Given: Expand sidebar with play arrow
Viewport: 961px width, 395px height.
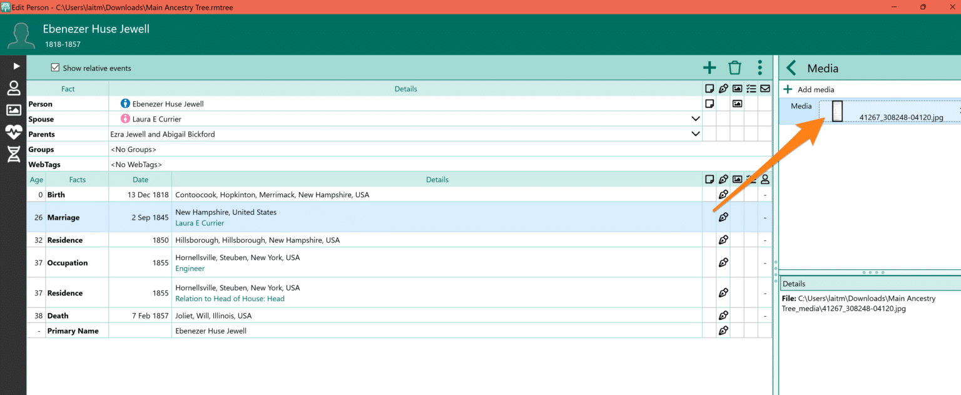Looking at the screenshot, I should point(16,66).
